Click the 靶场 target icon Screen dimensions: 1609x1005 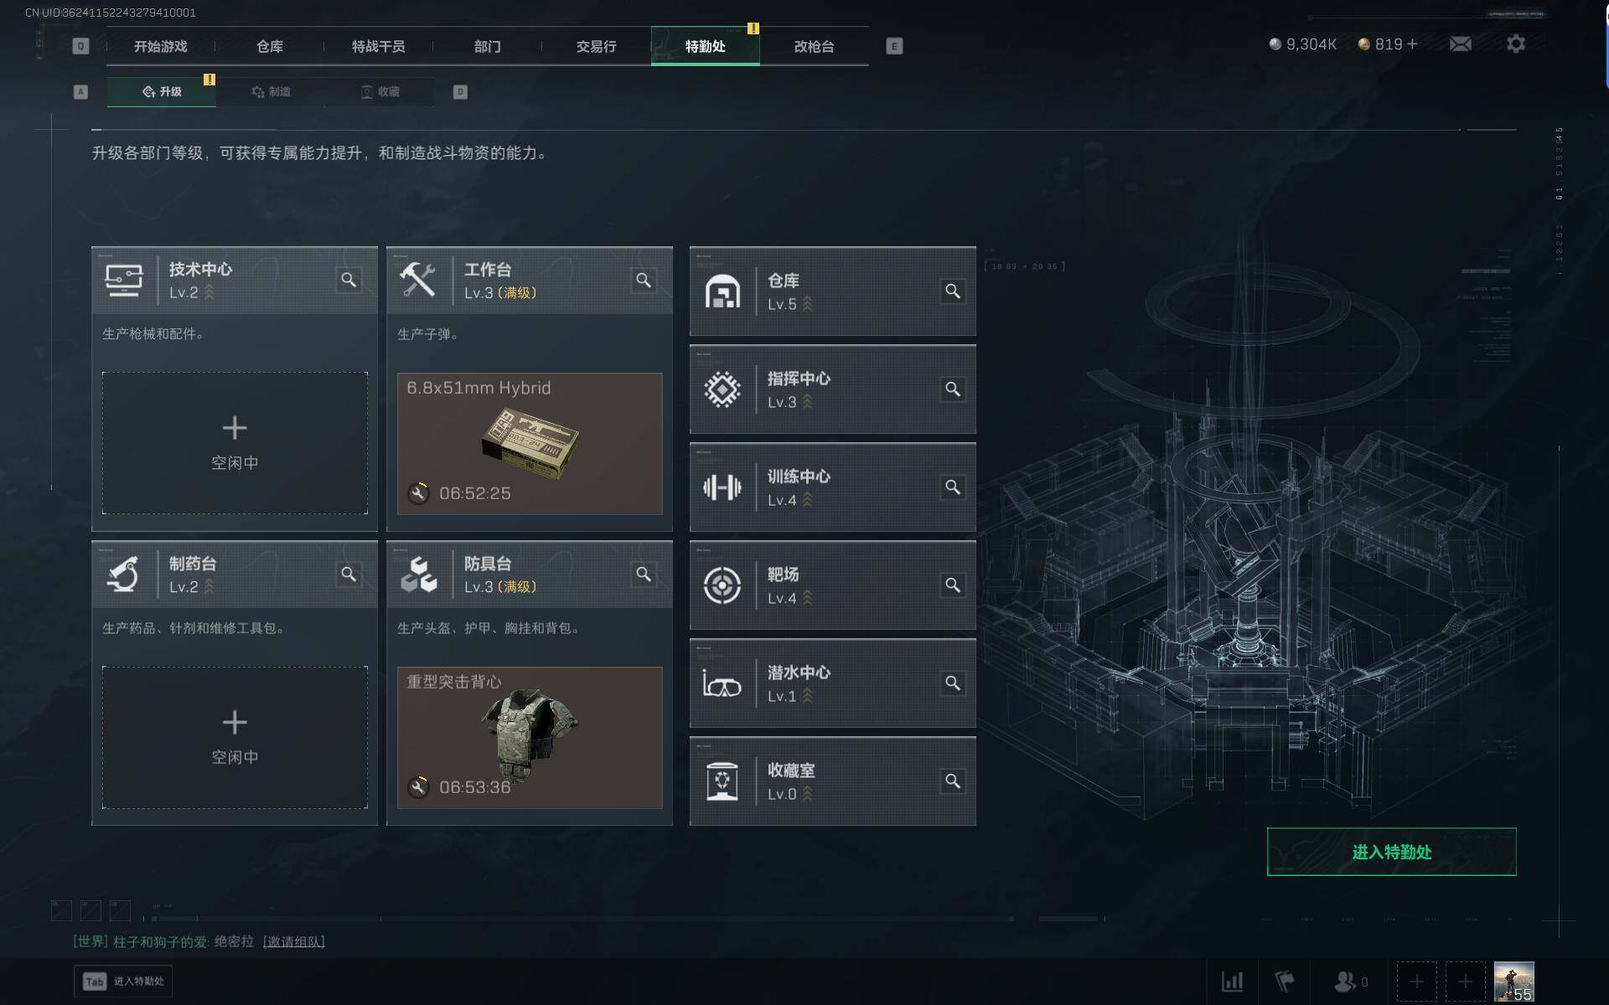[x=722, y=585]
